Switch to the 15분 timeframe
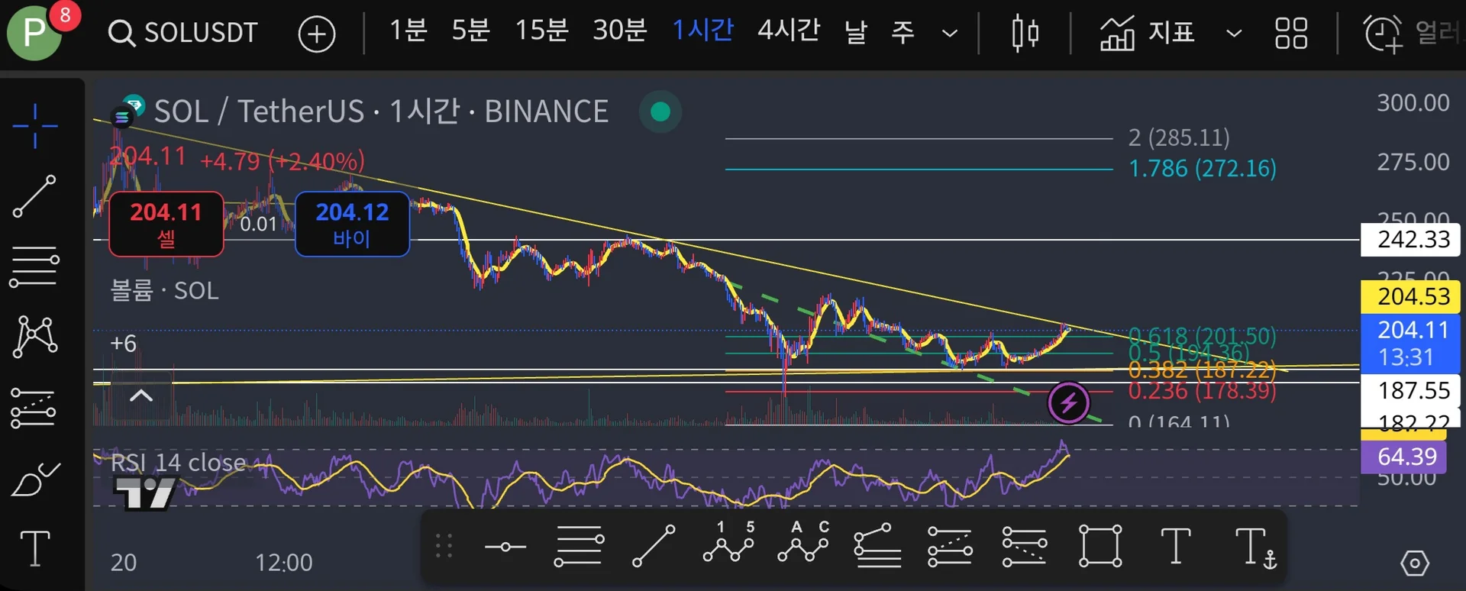 coord(541,31)
